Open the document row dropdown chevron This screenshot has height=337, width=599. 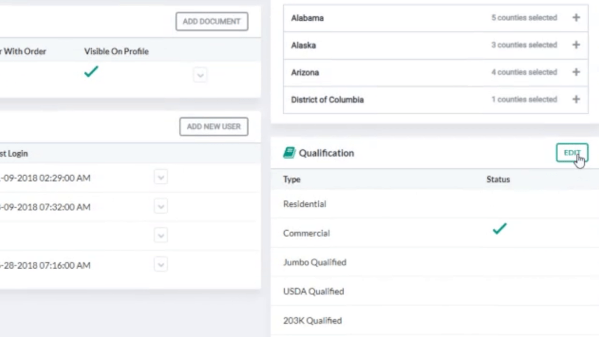200,75
